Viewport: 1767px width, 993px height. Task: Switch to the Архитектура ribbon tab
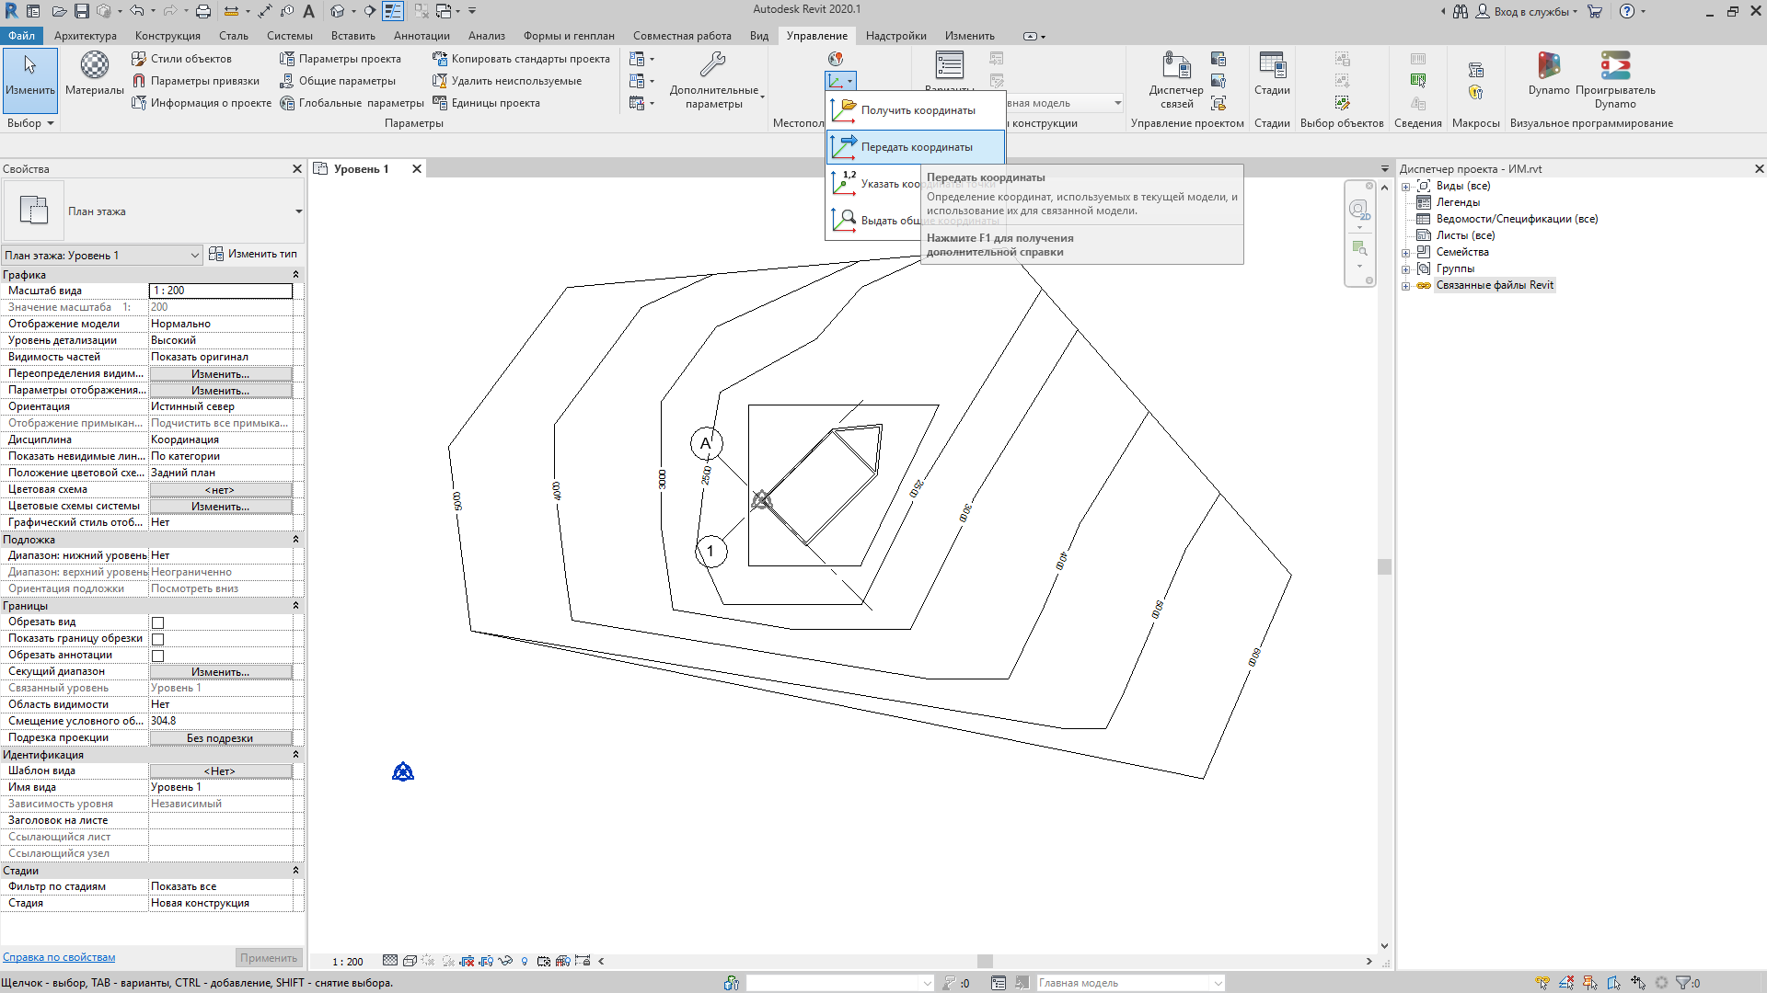[x=86, y=36]
